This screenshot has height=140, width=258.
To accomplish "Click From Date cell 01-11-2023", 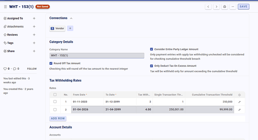I will pos(87,101).
